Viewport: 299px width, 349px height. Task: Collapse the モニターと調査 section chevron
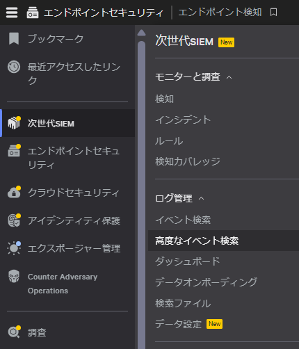(x=229, y=77)
